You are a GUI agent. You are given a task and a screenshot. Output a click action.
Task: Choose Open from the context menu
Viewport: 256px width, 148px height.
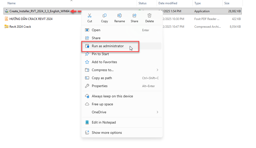pos(96,30)
